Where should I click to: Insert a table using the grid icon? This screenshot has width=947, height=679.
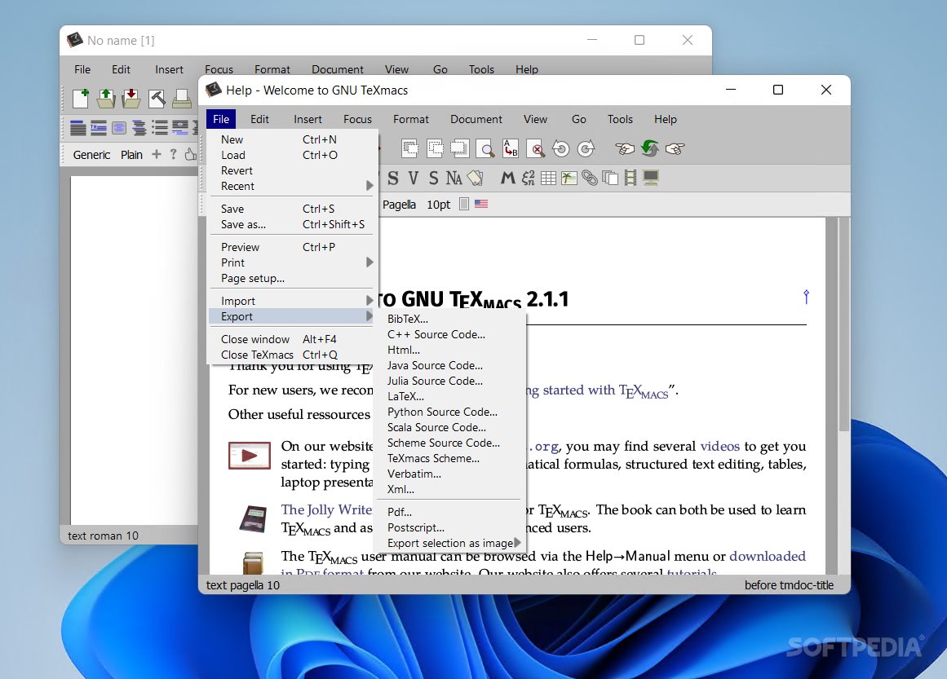click(x=548, y=178)
